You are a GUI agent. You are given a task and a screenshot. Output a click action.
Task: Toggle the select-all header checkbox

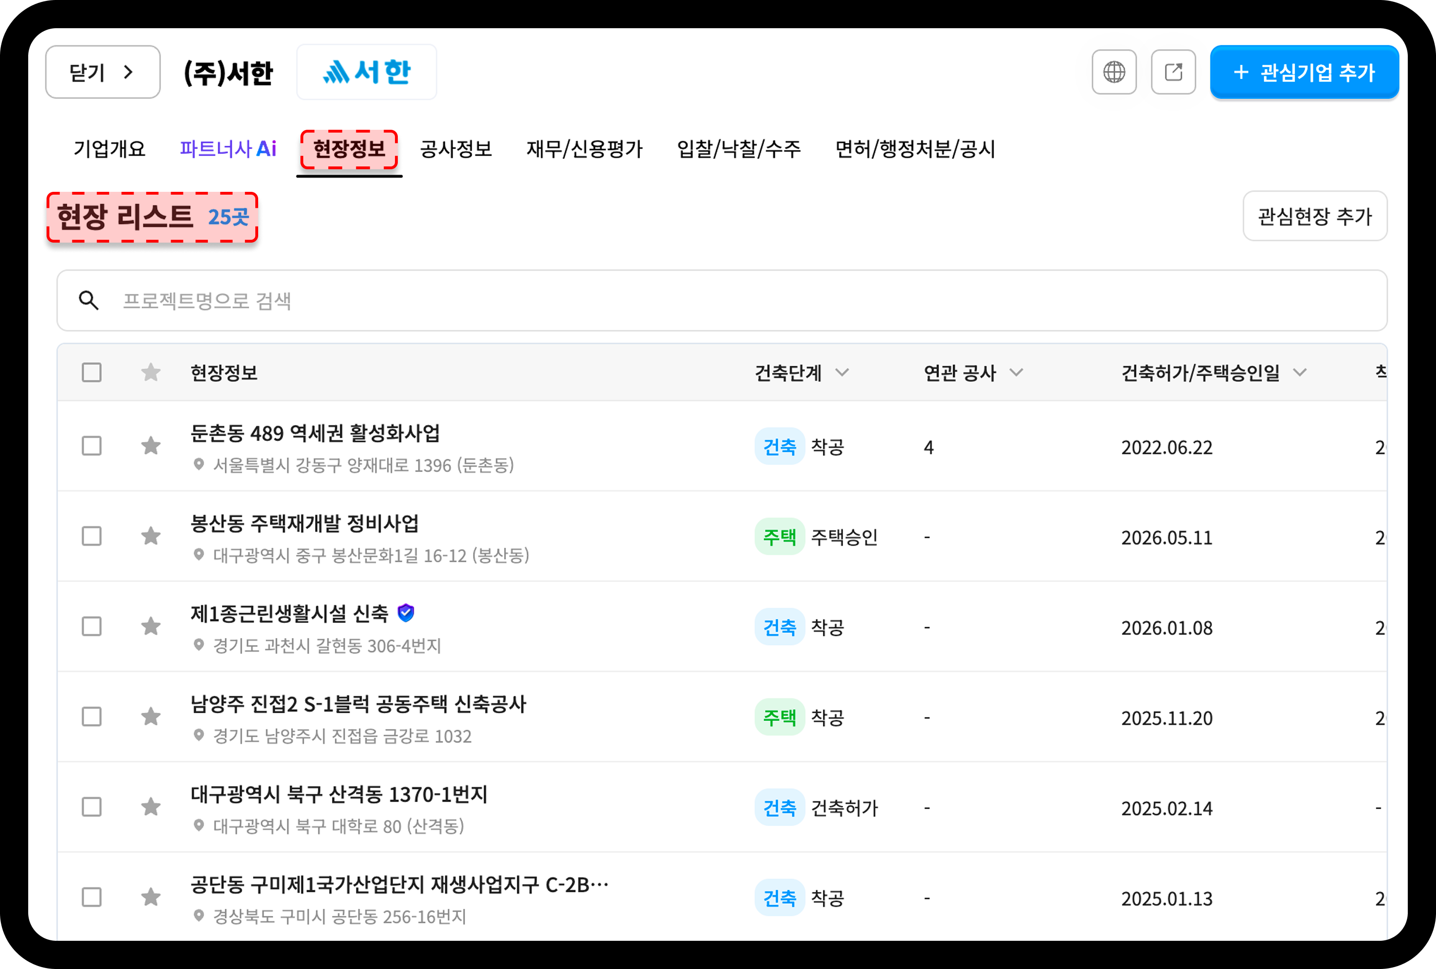coord(91,372)
